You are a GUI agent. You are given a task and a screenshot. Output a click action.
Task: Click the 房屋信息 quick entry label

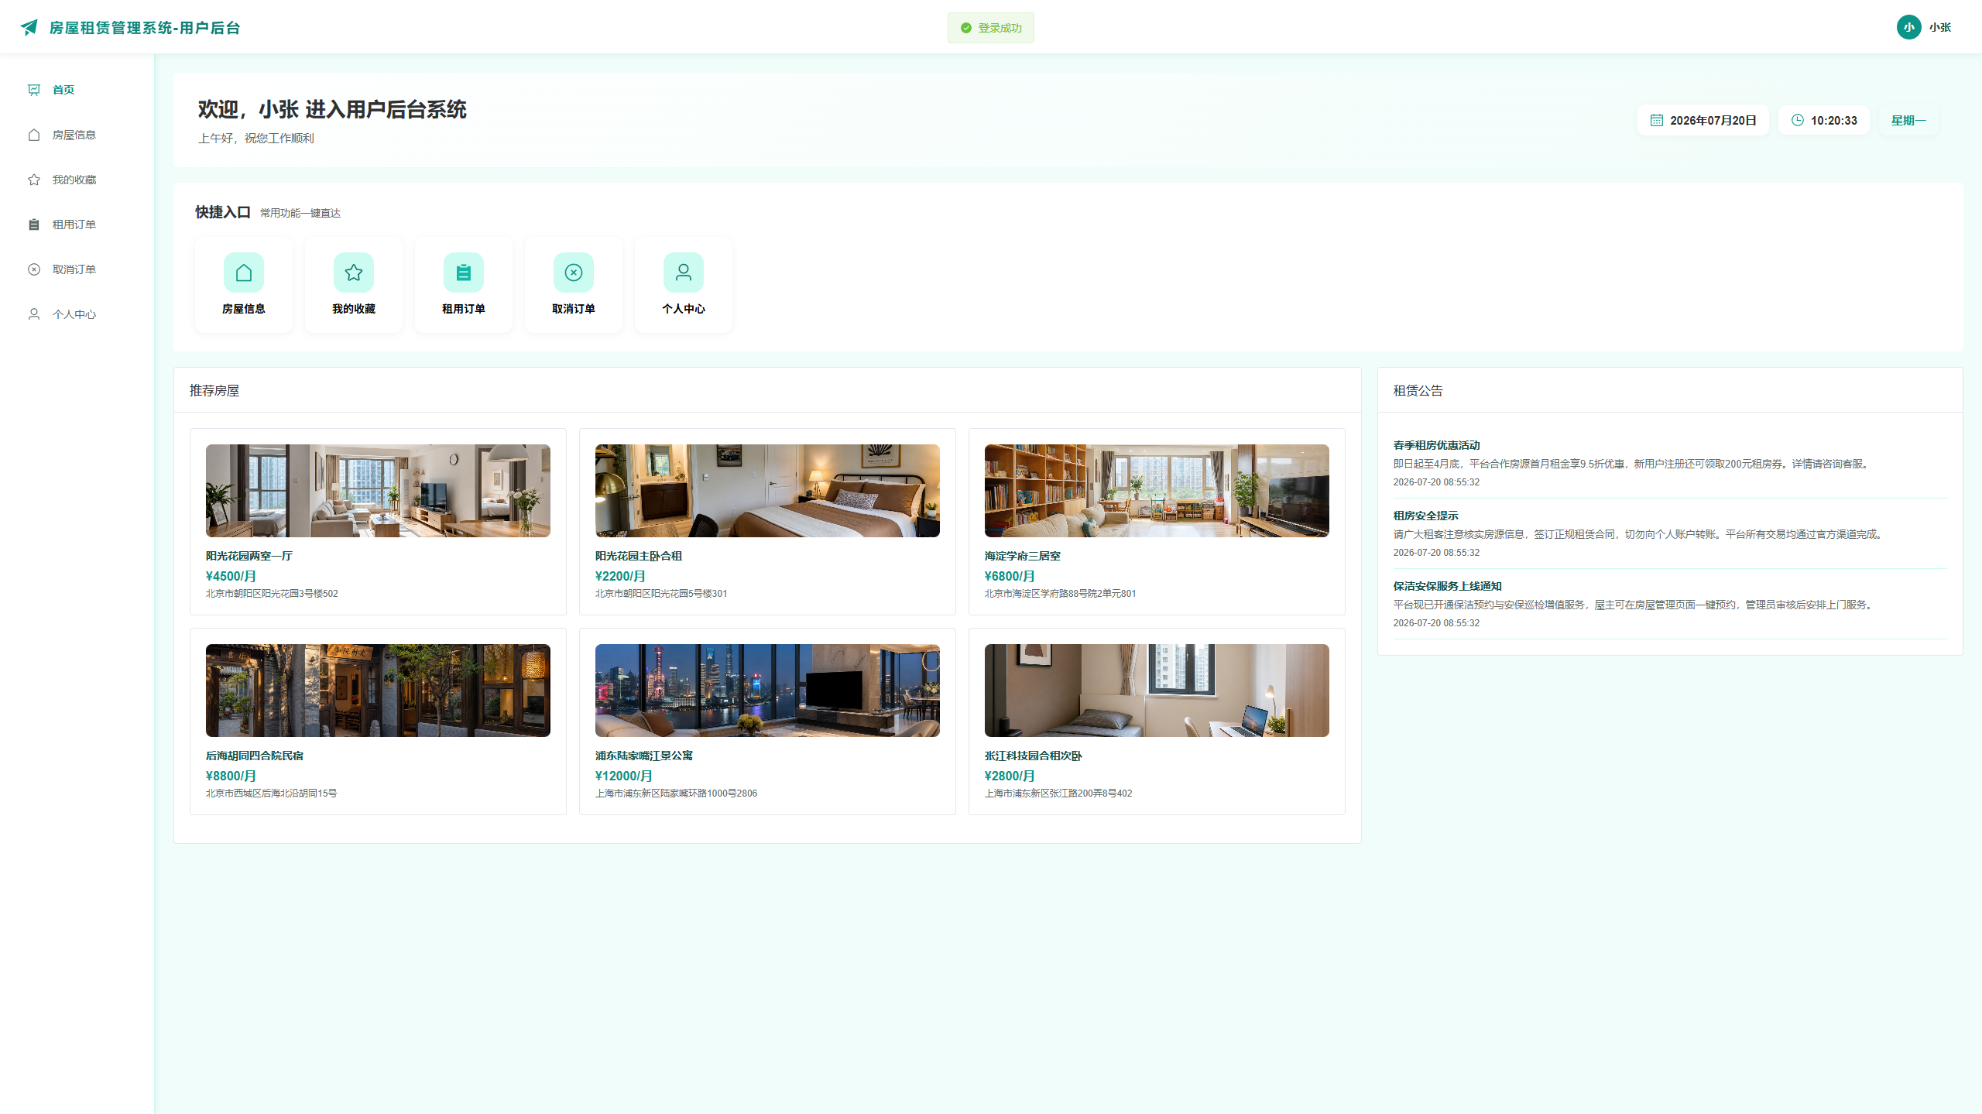tap(244, 309)
